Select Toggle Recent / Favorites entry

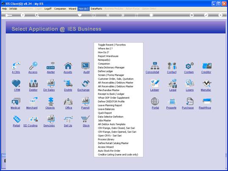click(x=112, y=45)
